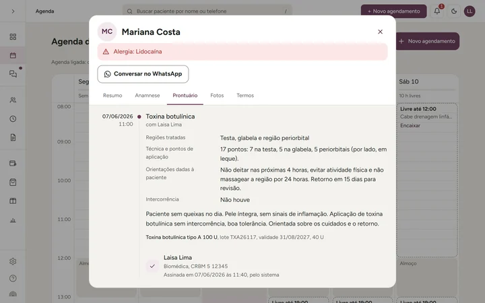Open the settings gear icon in sidebar

click(x=13, y=261)
